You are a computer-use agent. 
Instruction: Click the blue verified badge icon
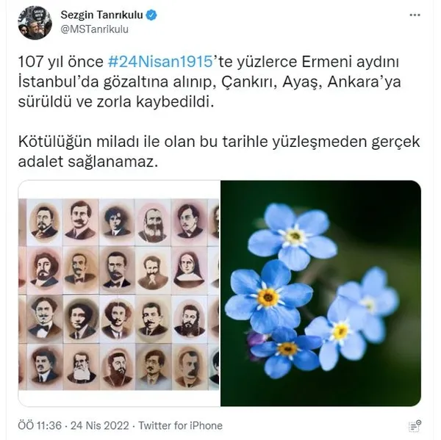click(151, 15)
